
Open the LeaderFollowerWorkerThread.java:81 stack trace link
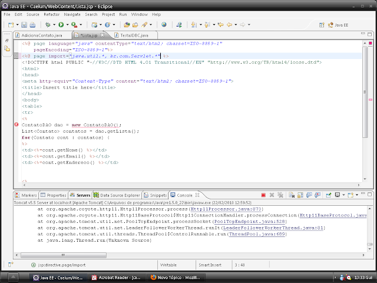point(273,228)
